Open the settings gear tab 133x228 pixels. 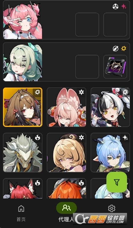[111, 208]
